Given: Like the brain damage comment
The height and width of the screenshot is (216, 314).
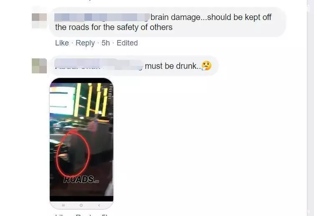Looking at the screenshot, I should coord(62,43).
